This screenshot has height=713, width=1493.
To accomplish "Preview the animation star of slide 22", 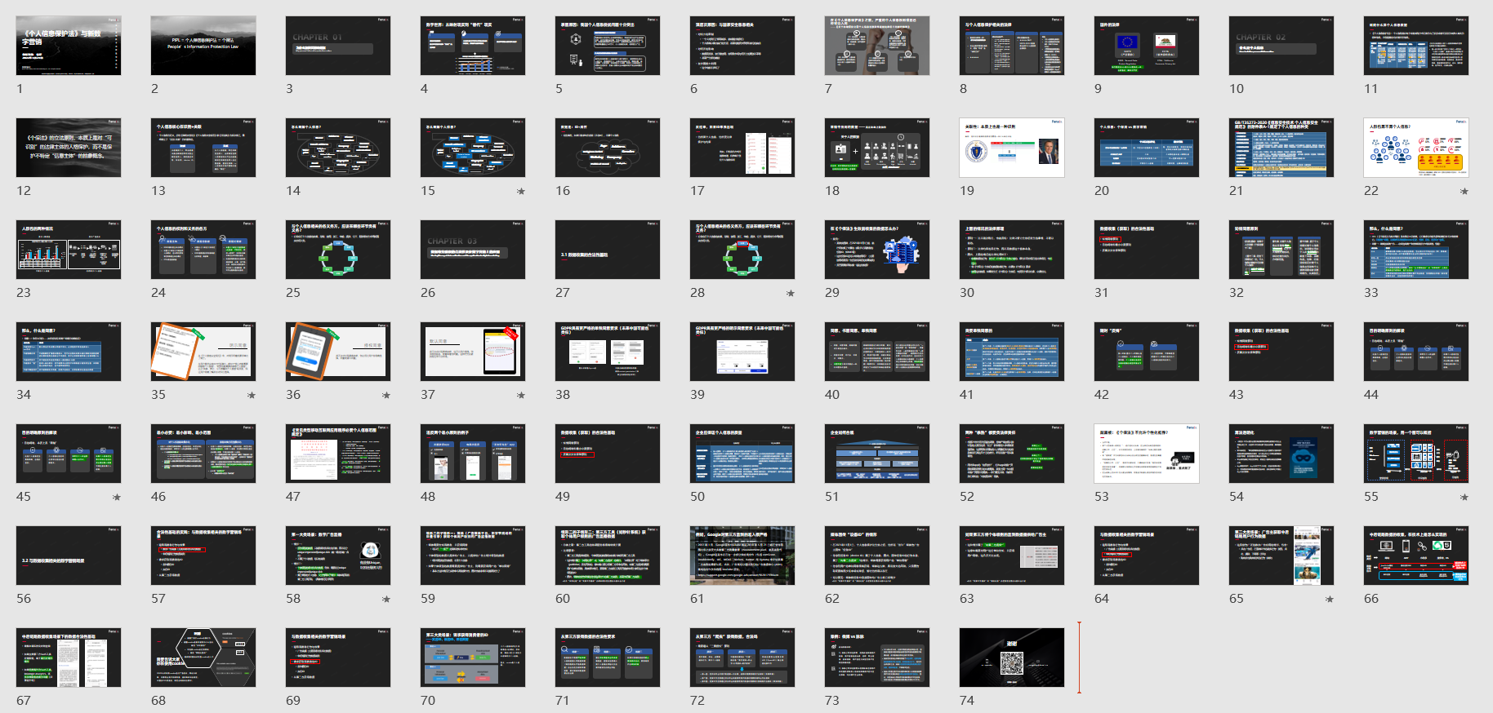I will click(x=1464, y=192).
